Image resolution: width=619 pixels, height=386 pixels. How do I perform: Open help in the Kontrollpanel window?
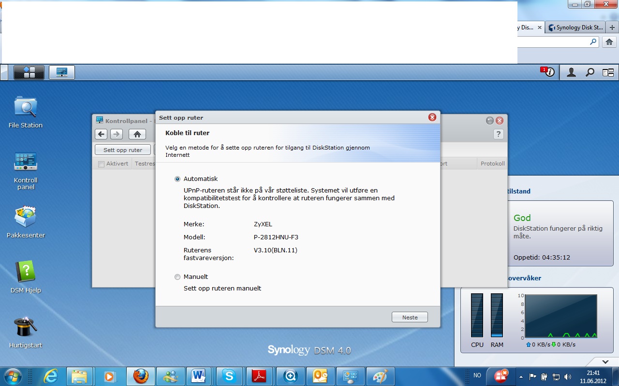coord(499,134)
